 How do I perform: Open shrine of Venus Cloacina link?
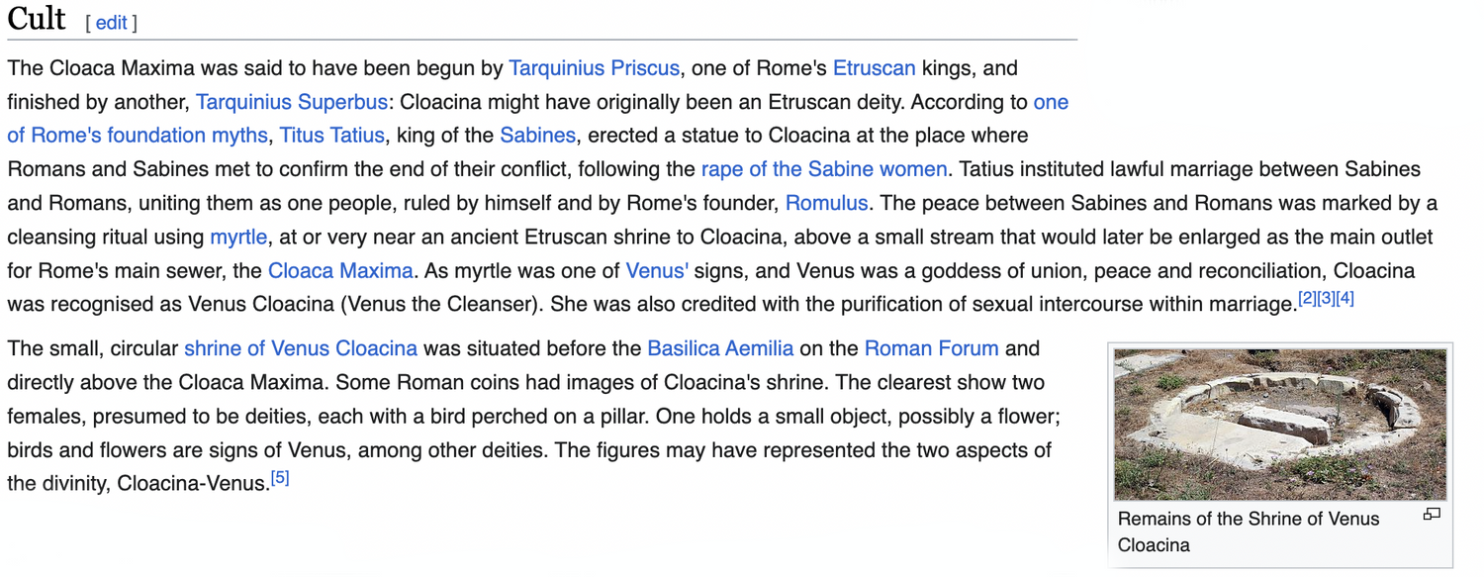click(x=301, y=348)
